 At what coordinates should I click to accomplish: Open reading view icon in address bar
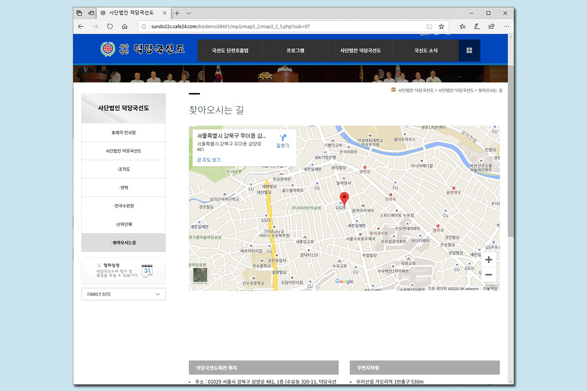coord(429,26)
